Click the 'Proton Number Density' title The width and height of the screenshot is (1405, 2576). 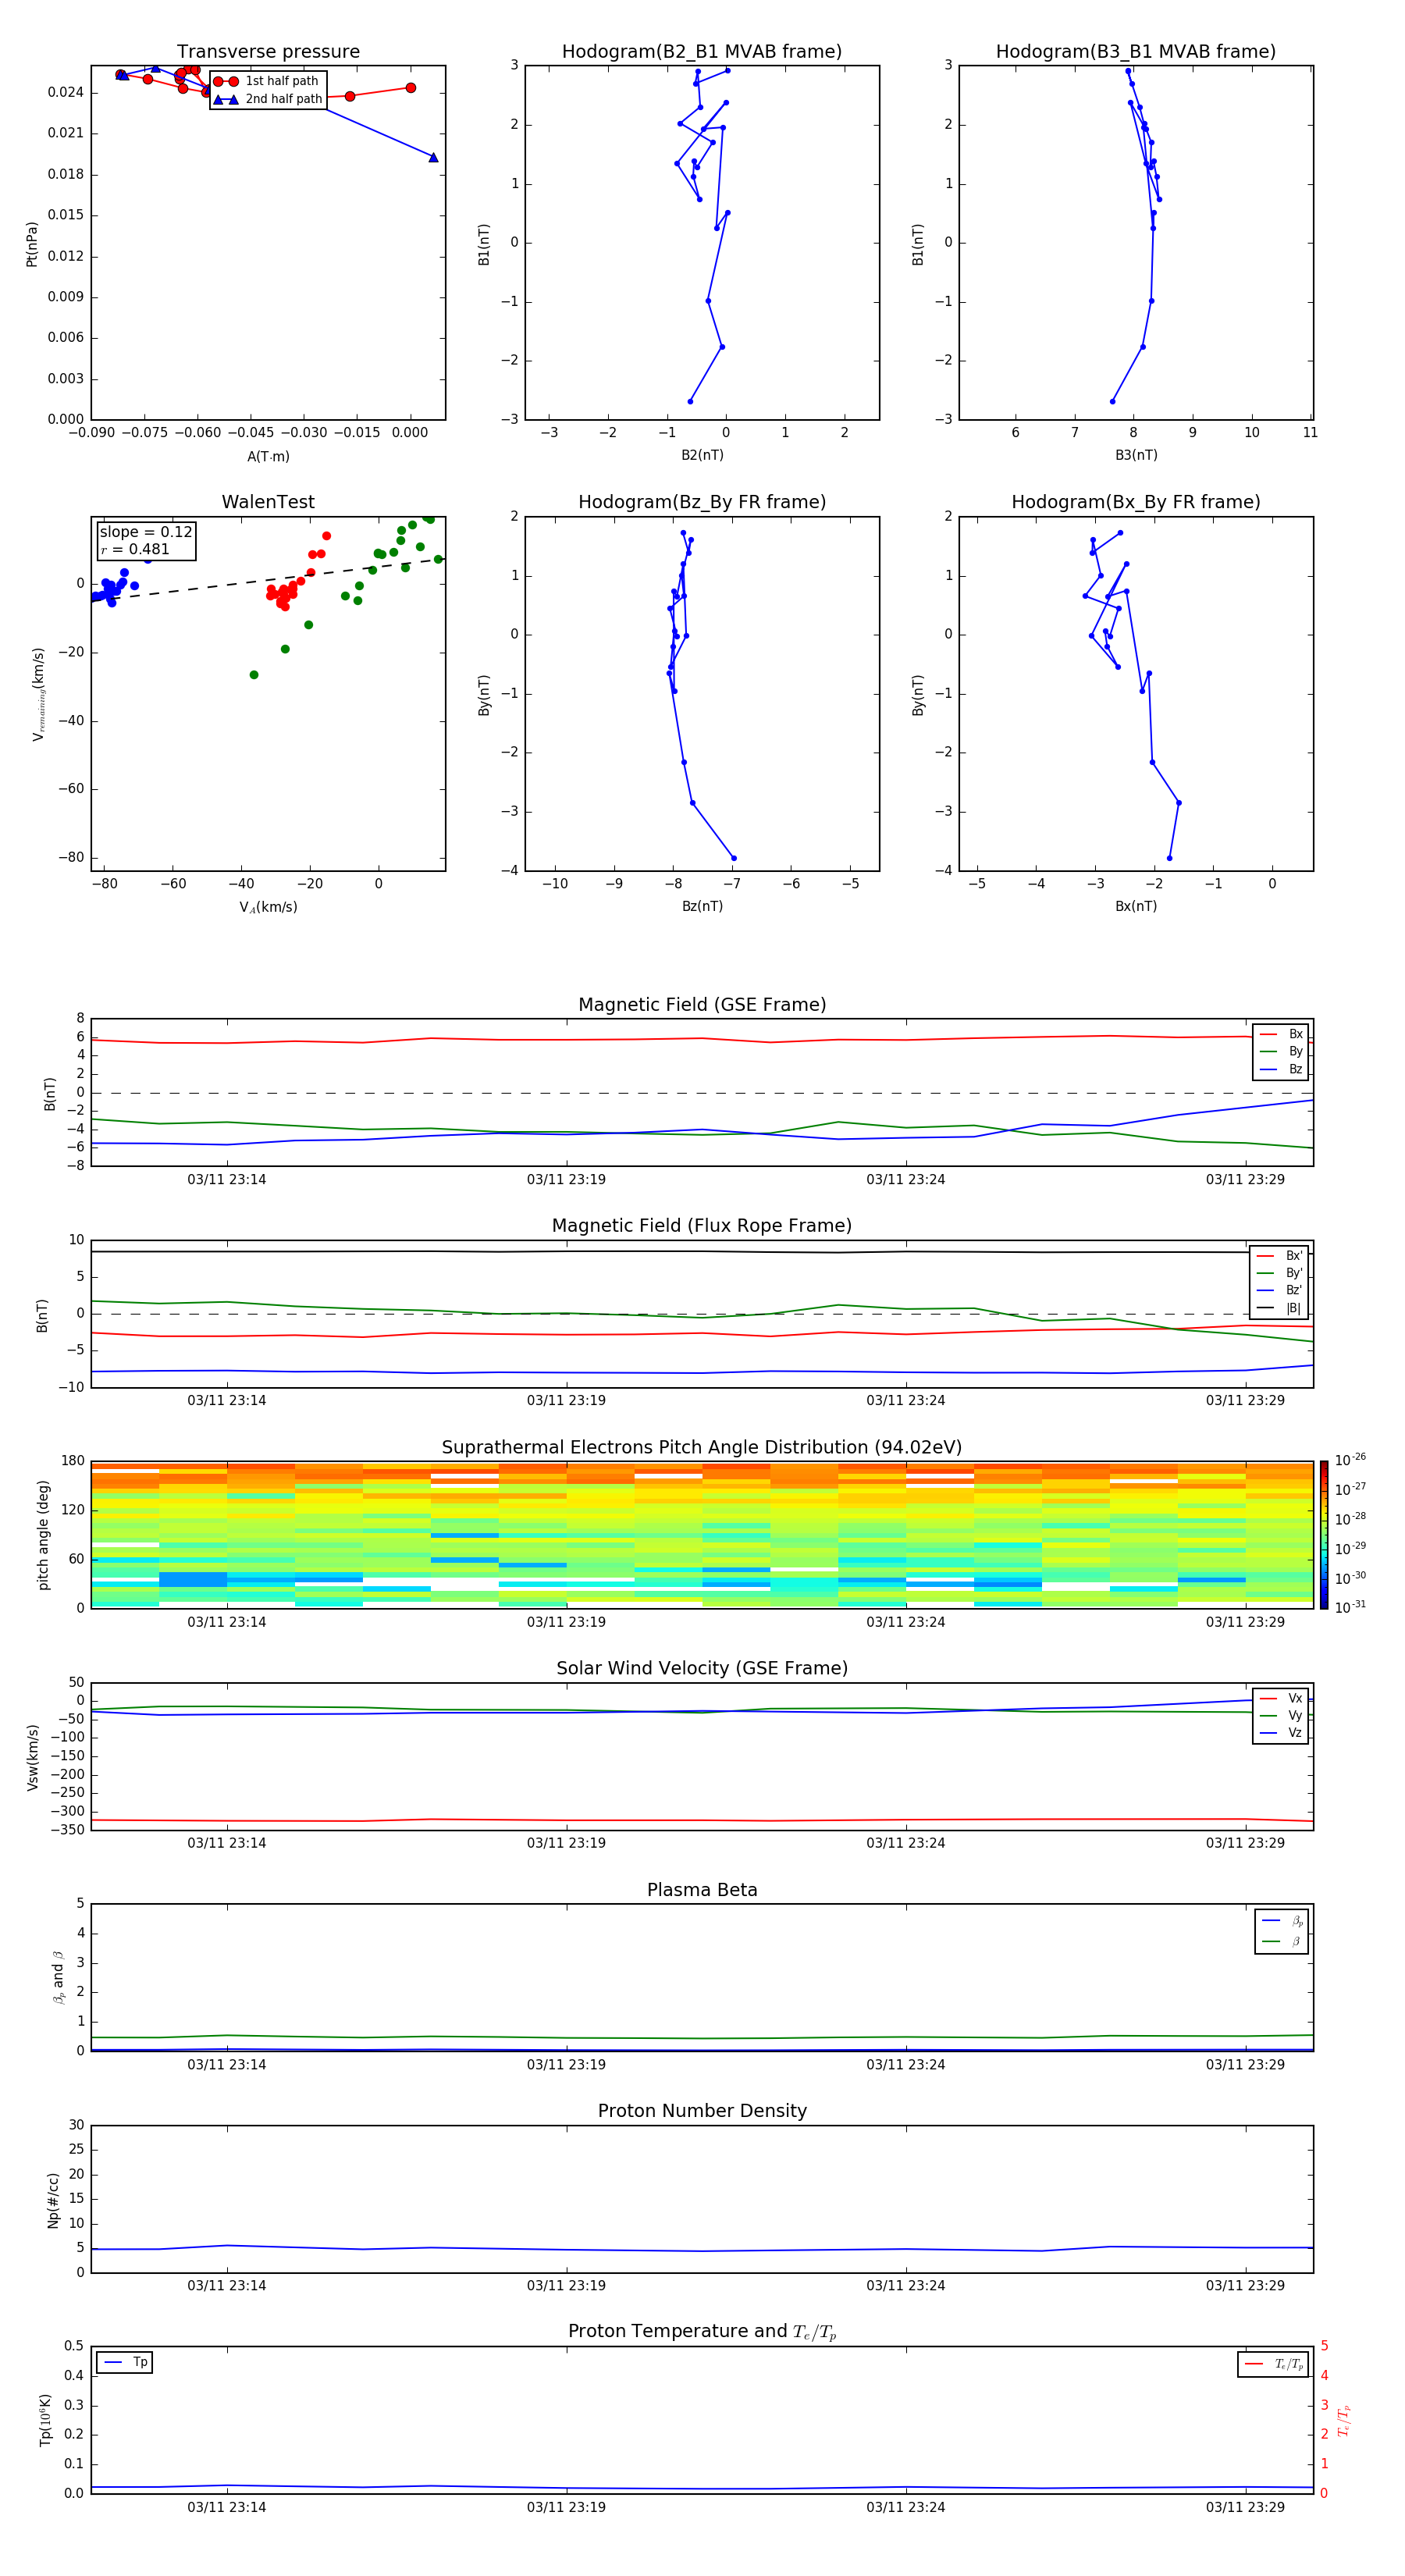(x=702, y=2112)
